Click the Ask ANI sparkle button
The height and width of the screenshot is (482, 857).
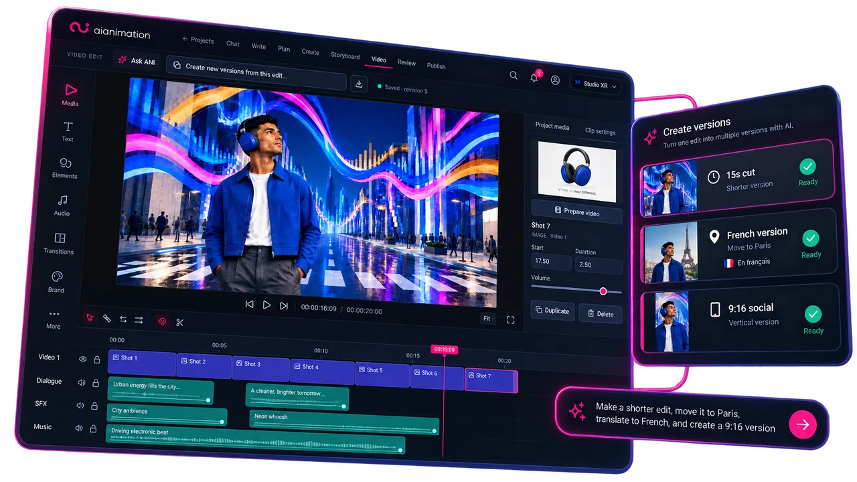point(137,60)
